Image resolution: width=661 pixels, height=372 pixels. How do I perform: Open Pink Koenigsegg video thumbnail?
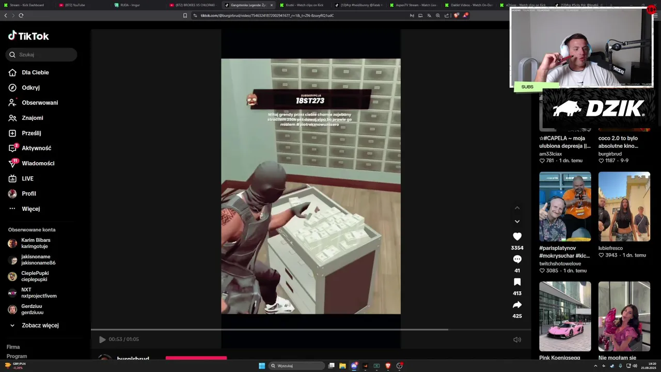point(565,316)
